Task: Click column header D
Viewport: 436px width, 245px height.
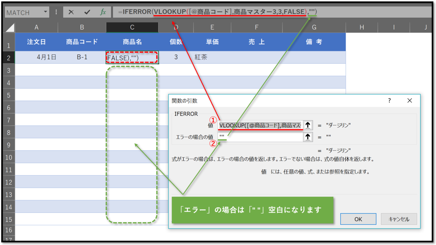Action: pos(176,26)
